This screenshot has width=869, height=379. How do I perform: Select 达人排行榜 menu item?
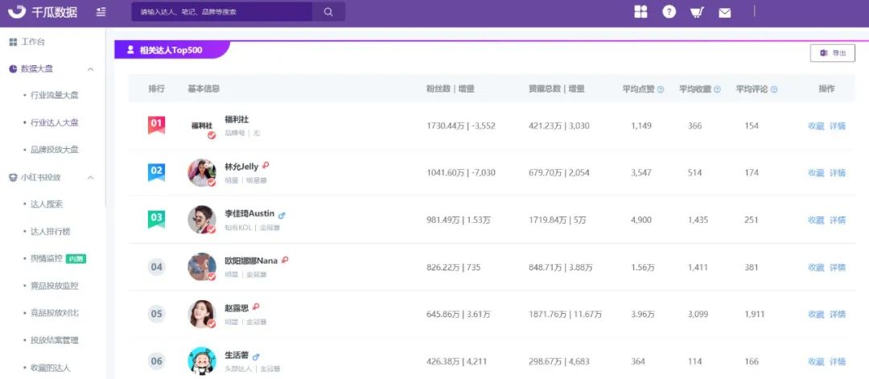51,232
